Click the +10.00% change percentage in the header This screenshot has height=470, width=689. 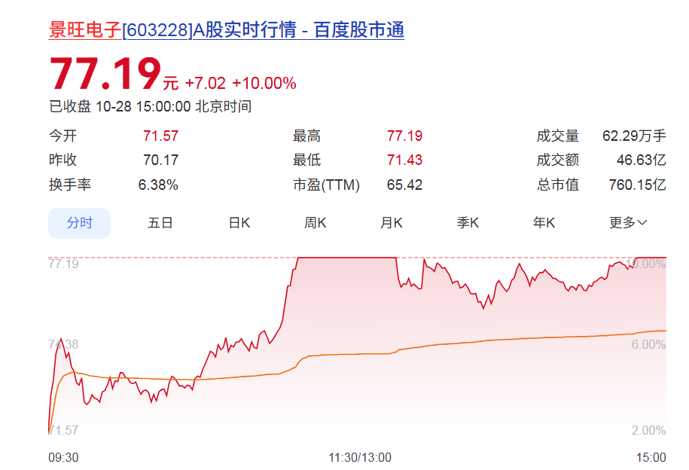[x=264, y=84]
